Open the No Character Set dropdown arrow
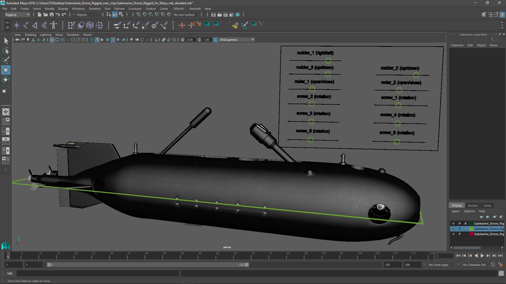 (x=458, y=265)
